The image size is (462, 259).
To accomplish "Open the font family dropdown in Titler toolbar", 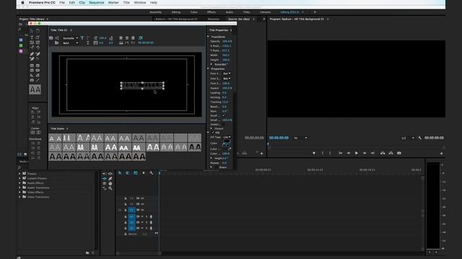I will pos(71,38).
